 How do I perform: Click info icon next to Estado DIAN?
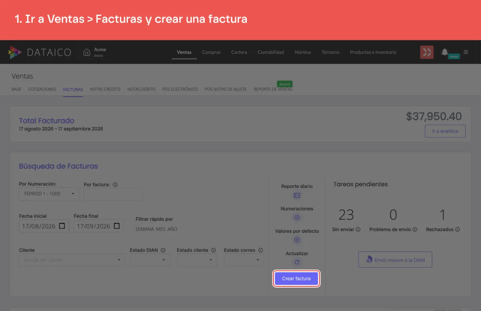pos(163,250)
